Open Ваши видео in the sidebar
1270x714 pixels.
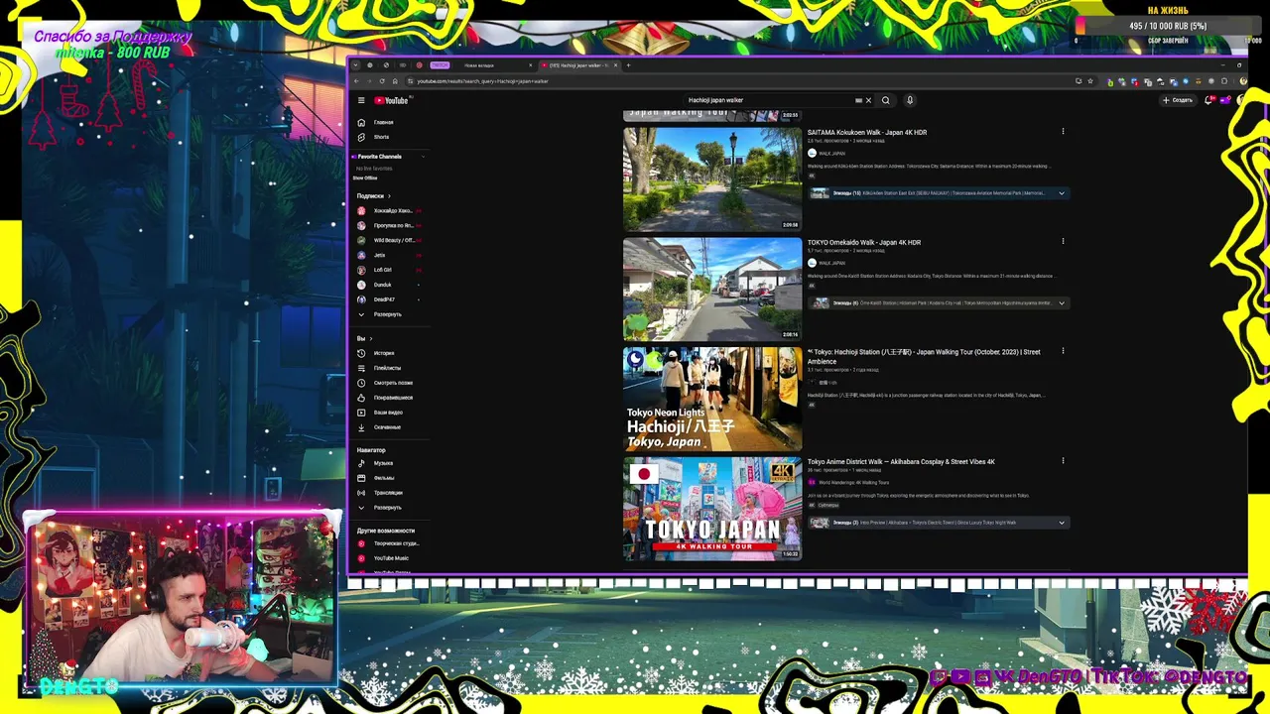[388, 413]
